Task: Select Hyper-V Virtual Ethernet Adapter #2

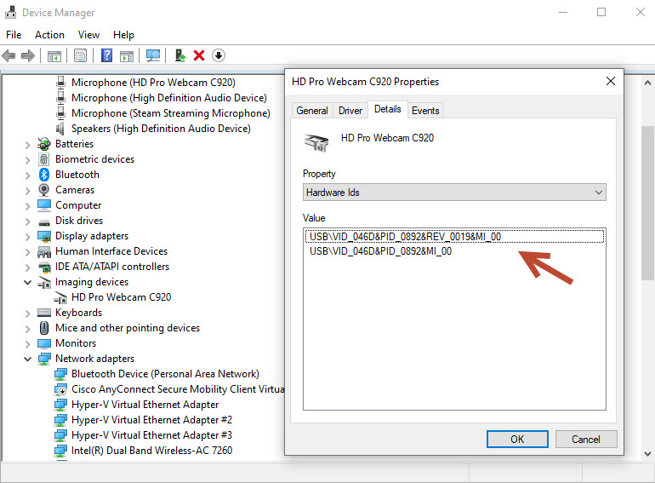Action: pyautogui.click(x=151, y=420)
